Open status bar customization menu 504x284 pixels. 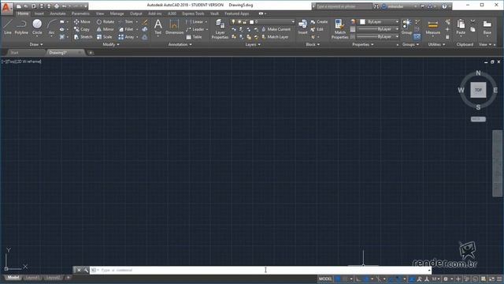(499, 278)
